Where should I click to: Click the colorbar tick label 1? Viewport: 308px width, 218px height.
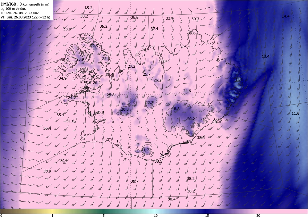52,216
